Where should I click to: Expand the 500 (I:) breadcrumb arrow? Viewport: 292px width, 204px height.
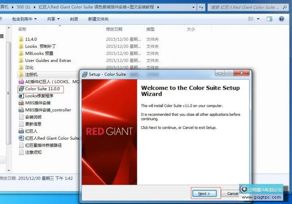coord(34,7)
